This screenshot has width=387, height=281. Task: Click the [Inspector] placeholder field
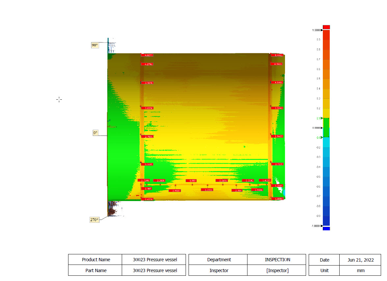pos(277,270)
